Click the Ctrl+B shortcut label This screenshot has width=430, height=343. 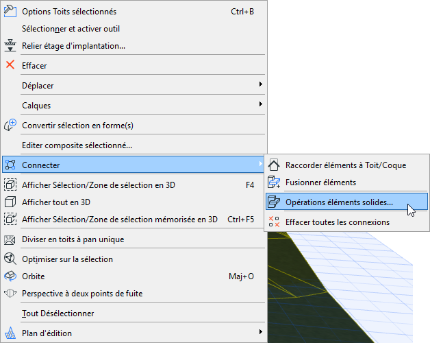click(x=242, y=12)
